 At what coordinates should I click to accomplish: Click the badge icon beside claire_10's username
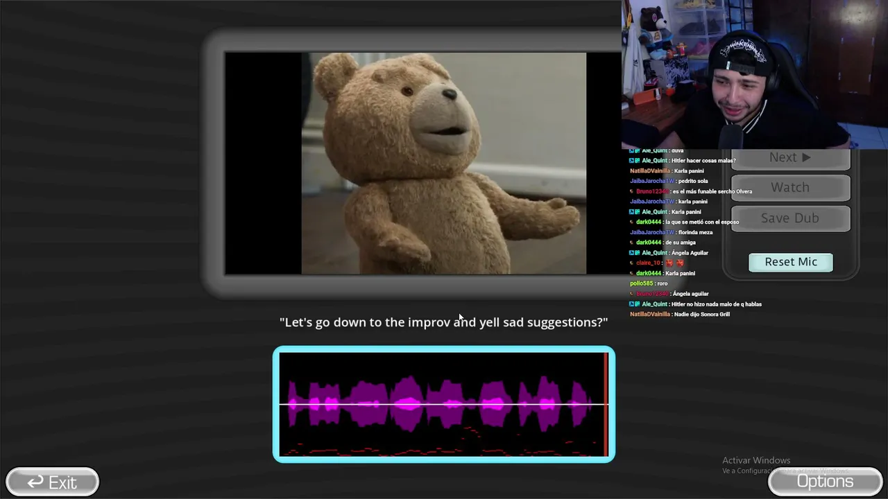coord(632,263)
